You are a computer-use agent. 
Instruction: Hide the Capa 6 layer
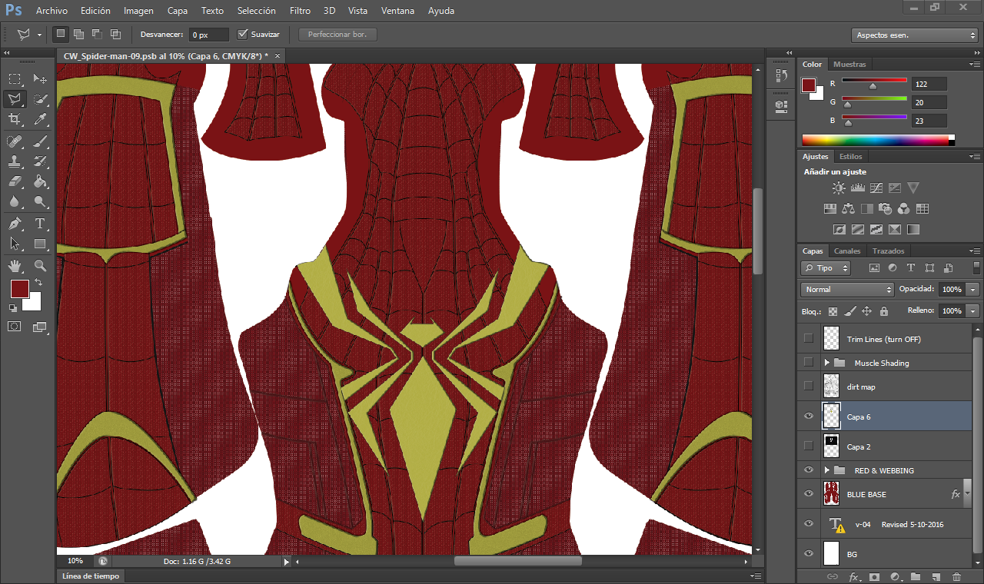pyautogui.click(x=808, y=416)
